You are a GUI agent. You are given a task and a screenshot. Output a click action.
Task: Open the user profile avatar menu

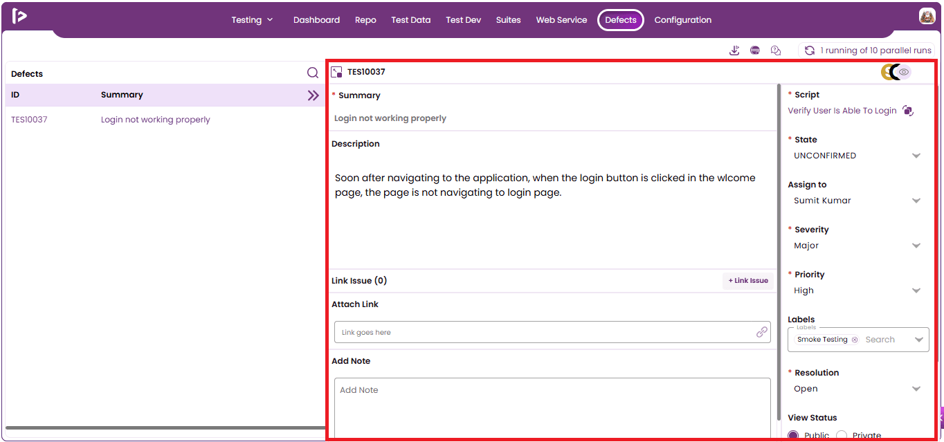pos(927,17)
